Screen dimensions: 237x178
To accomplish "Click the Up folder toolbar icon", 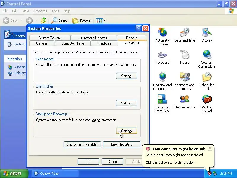I will pyautogui.click(x=44, y=20).
